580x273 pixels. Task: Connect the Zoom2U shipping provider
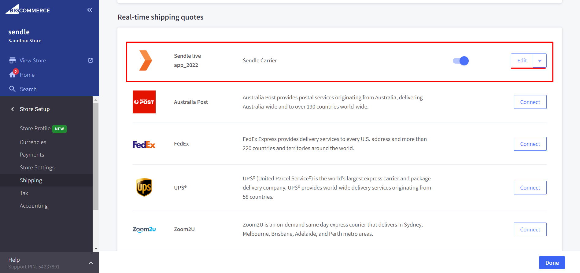pos(530,230)
